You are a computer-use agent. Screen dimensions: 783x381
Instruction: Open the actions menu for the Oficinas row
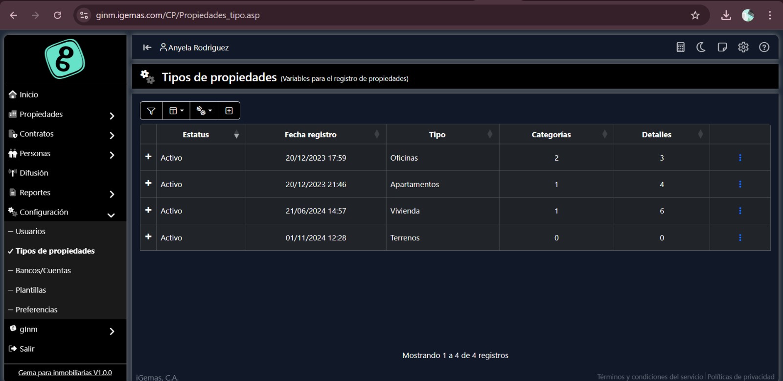tap(739, 158)
